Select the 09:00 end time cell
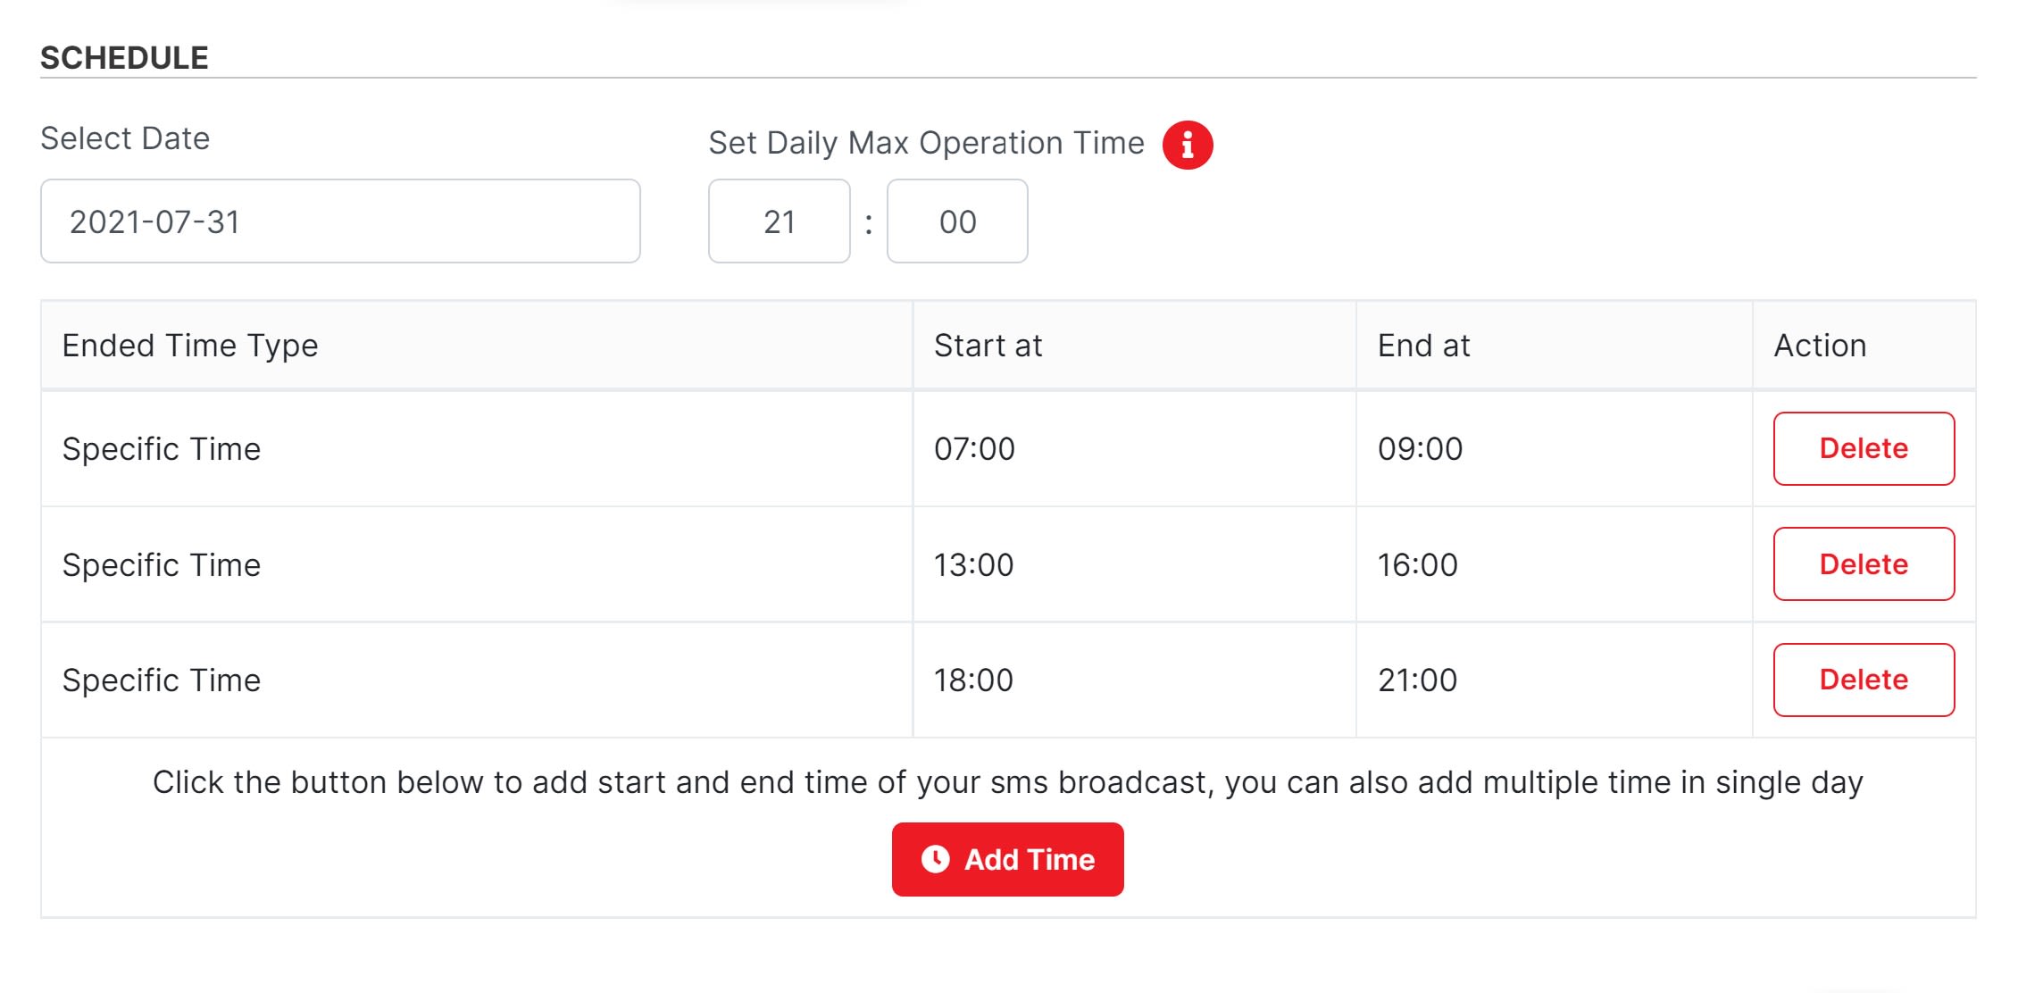This screenshot has height=993, width=2018. click(1420, 448)
